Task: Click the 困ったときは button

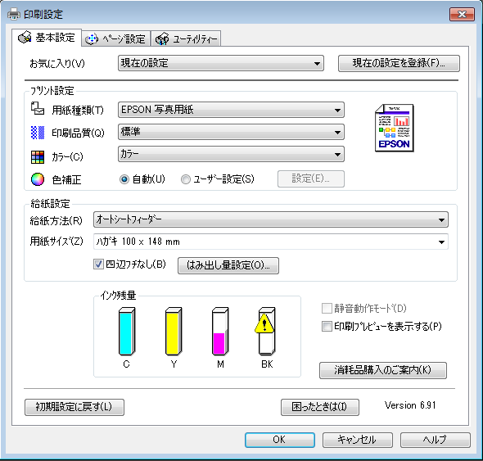Action: (x=320, y=408)
